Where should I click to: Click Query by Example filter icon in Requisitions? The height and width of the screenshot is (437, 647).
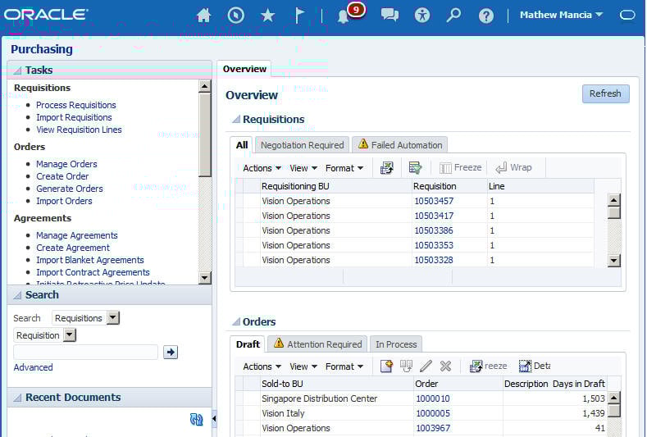415,168
